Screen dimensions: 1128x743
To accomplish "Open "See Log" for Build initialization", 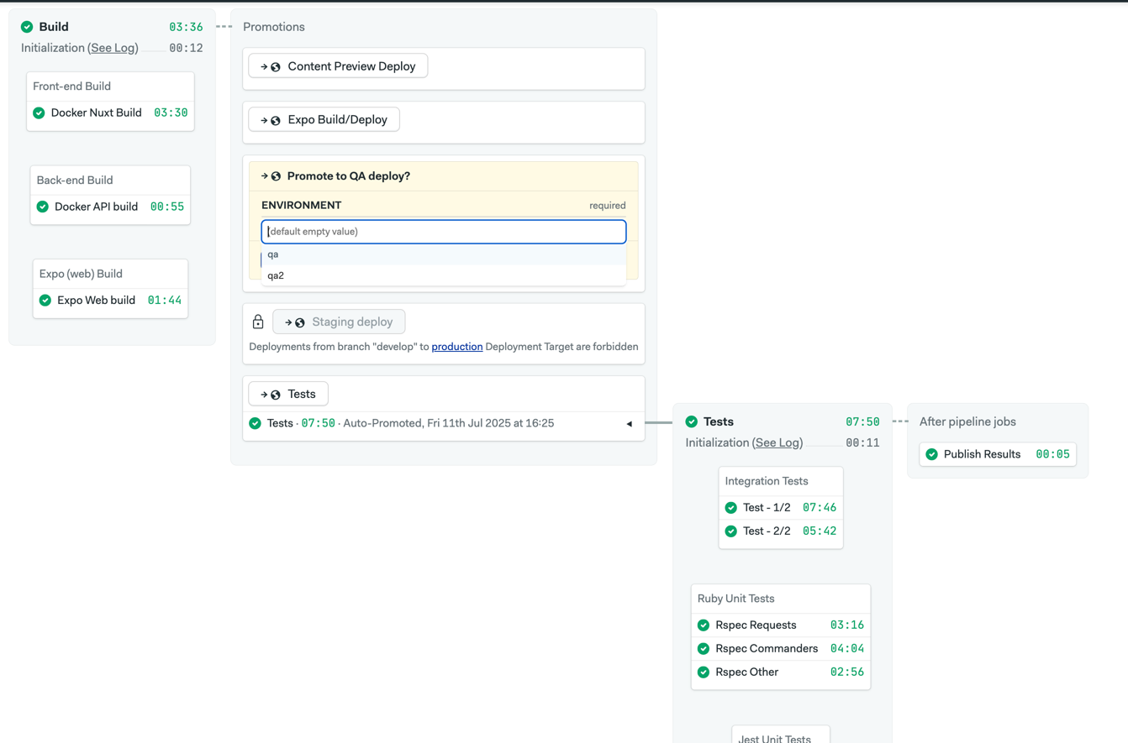I will pyautogui.click(x=113, y=48).
